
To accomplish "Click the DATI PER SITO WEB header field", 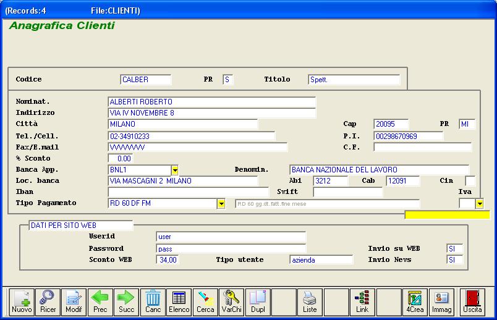I will [81, 225].
